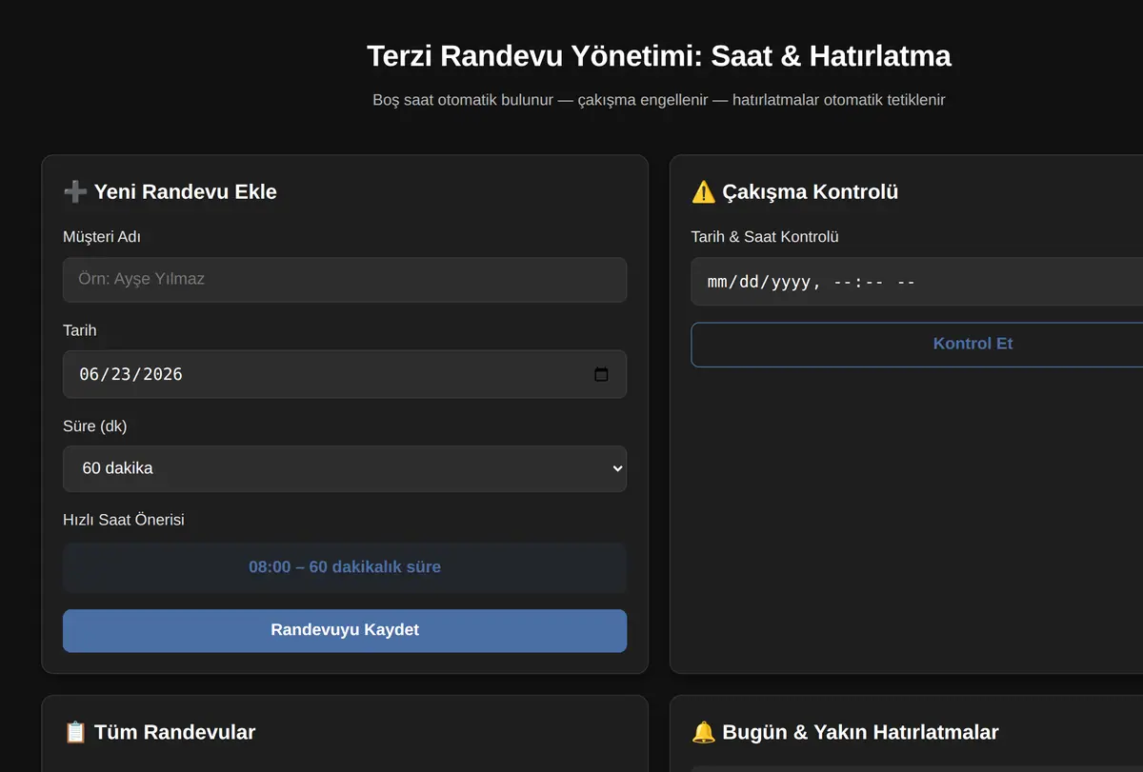Click the warning icon beside Çakışma Kontrolü
The width and height of the screenshot is (1143, 772).
coord(703,191)
